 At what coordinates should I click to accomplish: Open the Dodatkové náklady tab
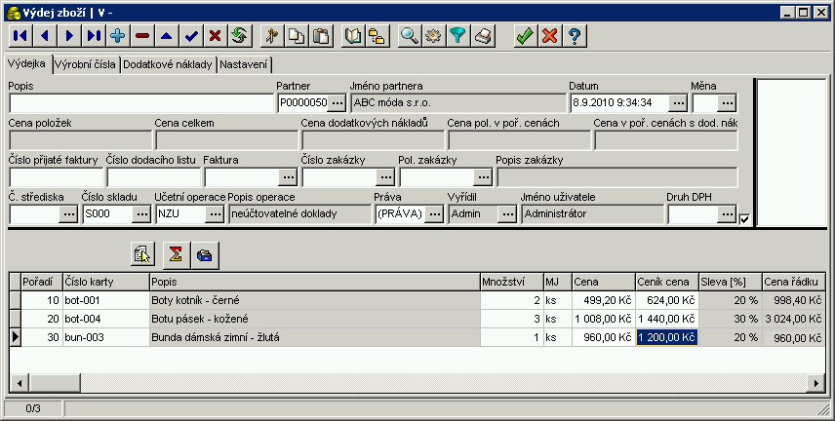click(x=168, y=64)
